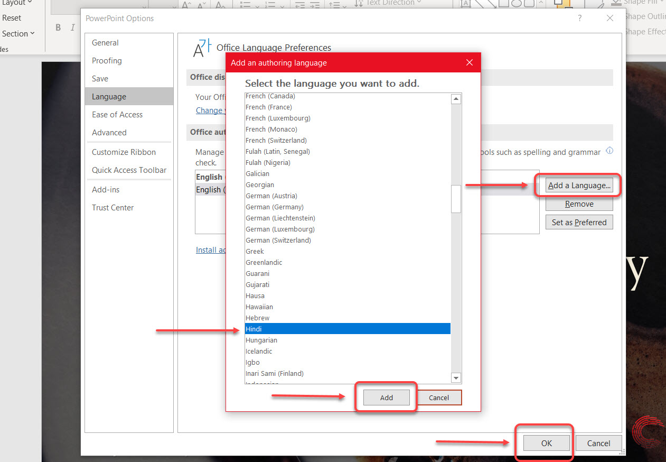Select French (Monaco) in the list
666x462 pixels.
point(348,129)
